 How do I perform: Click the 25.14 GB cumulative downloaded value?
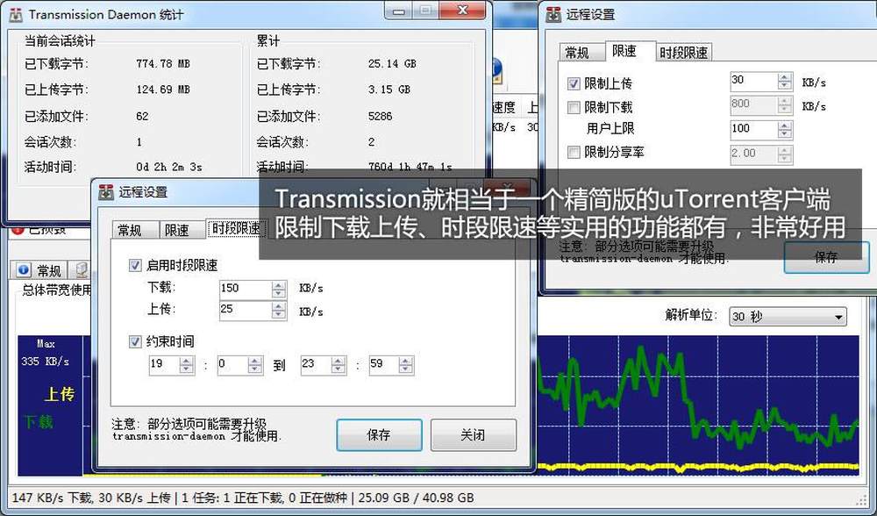(x=392, y=64)
